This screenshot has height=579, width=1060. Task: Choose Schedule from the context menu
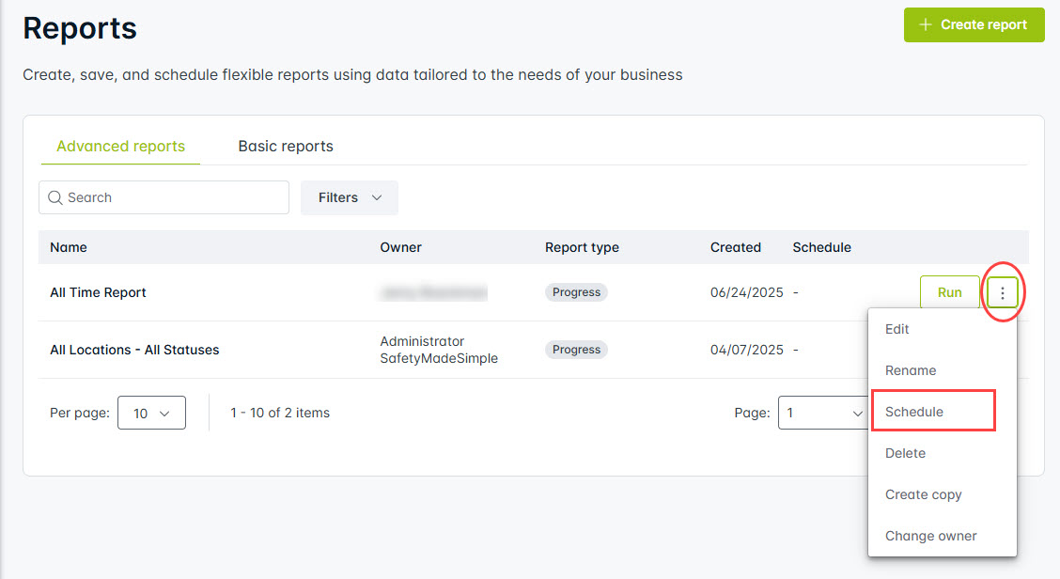pos(914,412)
